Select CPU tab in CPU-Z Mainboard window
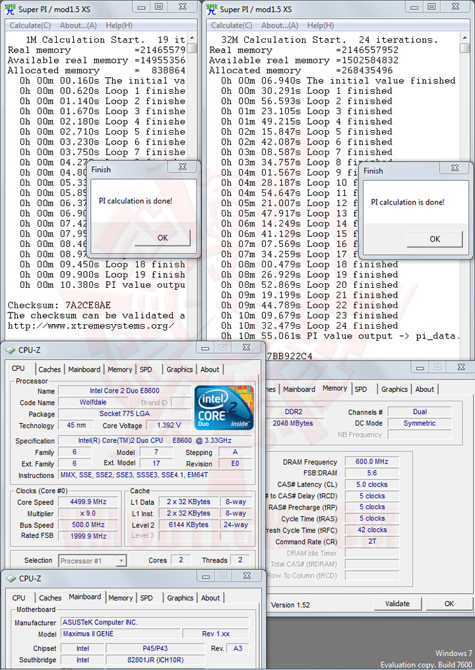The image size is (475, 670). pyautogui.click(x=18, y=598)
